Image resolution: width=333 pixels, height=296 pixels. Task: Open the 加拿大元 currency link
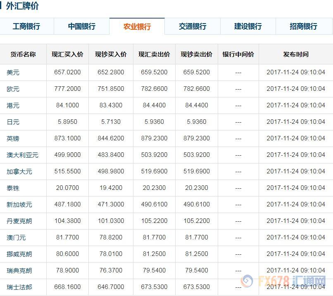[x=19, y=171]
